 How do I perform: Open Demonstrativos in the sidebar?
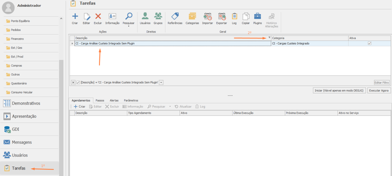pos(29,103)
